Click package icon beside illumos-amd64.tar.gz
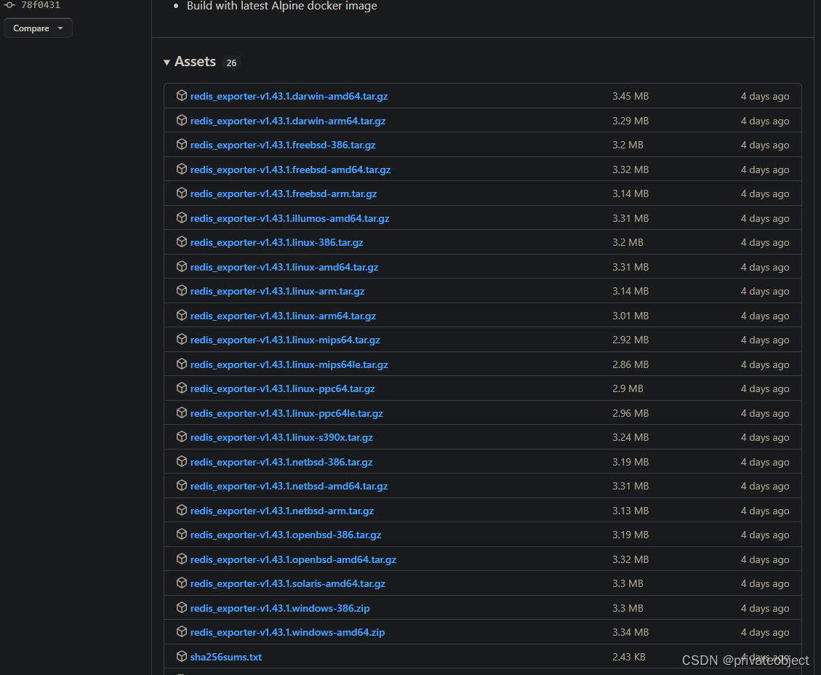 click(182, 217)
